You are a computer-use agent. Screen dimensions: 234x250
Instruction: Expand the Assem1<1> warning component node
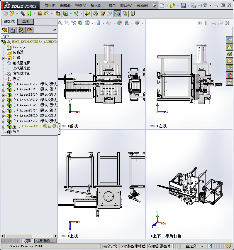click(x=4, y=127)
